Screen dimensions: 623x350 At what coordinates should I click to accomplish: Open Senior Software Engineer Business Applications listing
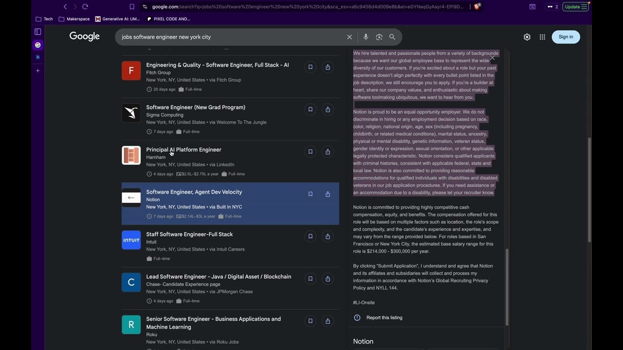tap(213, 323)
